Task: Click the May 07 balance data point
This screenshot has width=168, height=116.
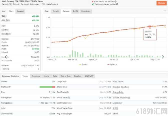Action: pyautogui.click(x=150, y=26)
